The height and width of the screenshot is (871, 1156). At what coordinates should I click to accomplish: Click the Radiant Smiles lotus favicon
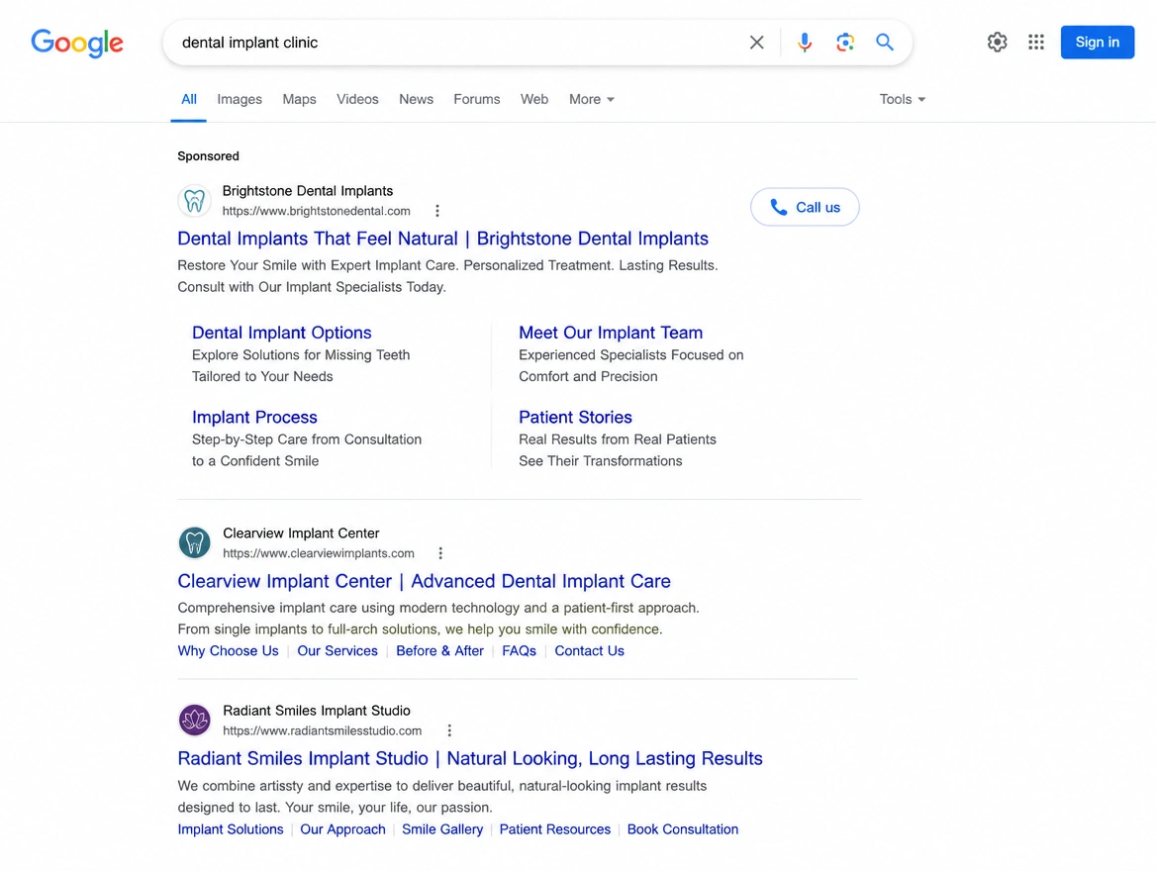pyautogui.click(x=195, y=720)
